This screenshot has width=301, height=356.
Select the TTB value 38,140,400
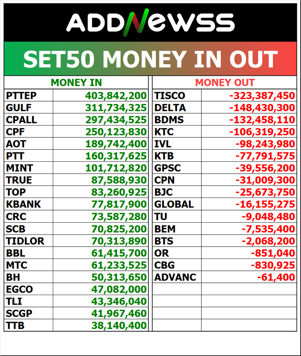coord(119,325)
